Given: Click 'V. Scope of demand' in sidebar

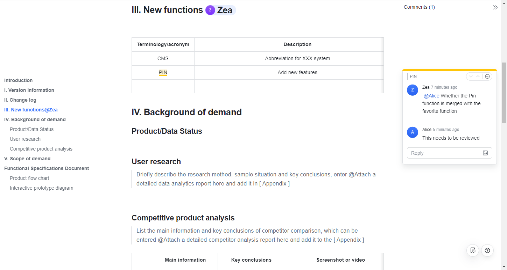Looking at the screenshot, I should click(x=27, y=159).
